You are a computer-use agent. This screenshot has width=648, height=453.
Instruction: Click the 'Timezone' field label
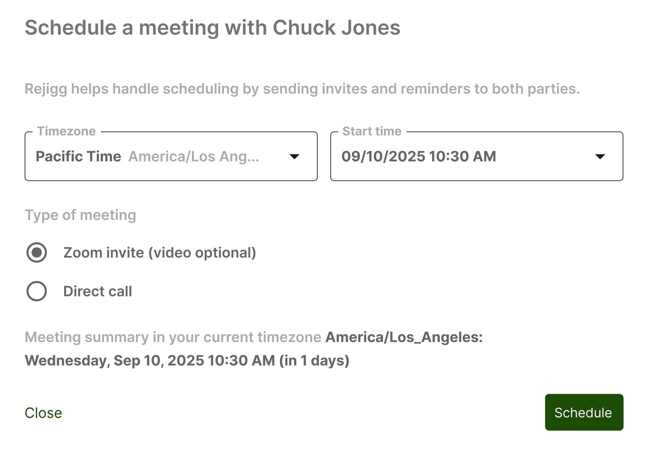pos(66,131)
